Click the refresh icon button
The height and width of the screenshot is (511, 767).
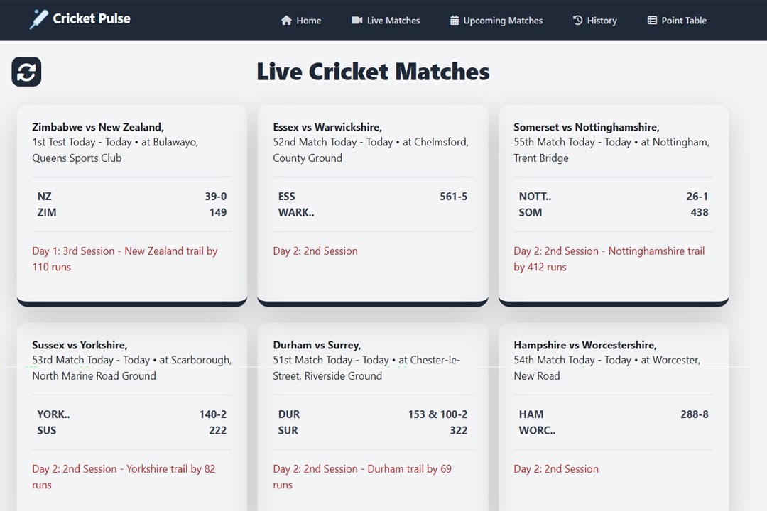[x=26, y=72]
